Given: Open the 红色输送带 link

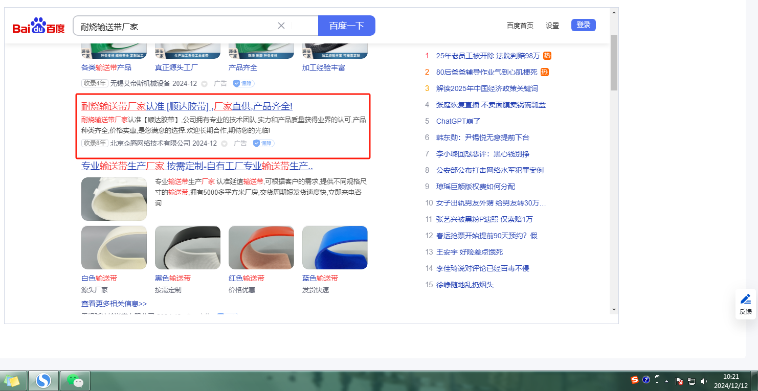Looking at the screenshot, I should tap(247, 278).
